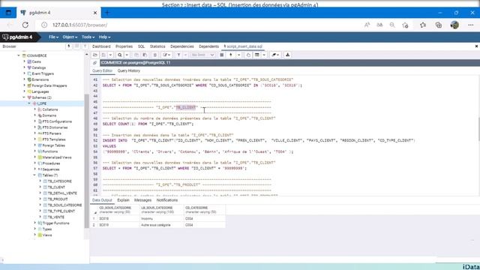Open the Clear eraser dropdown
The image size is (480, 270).
(x=275, y=55)
